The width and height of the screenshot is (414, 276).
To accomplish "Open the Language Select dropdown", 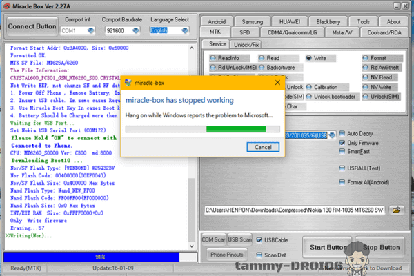I will (x=185, y=30).
